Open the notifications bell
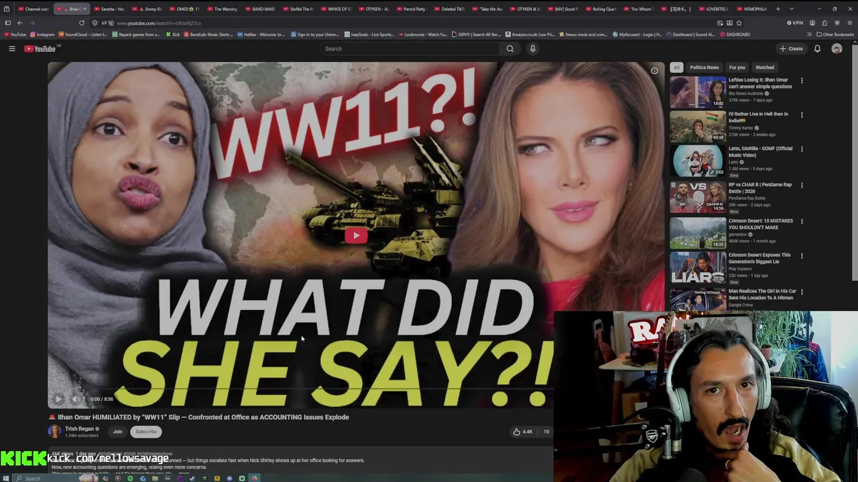 (x=817, y=48)
